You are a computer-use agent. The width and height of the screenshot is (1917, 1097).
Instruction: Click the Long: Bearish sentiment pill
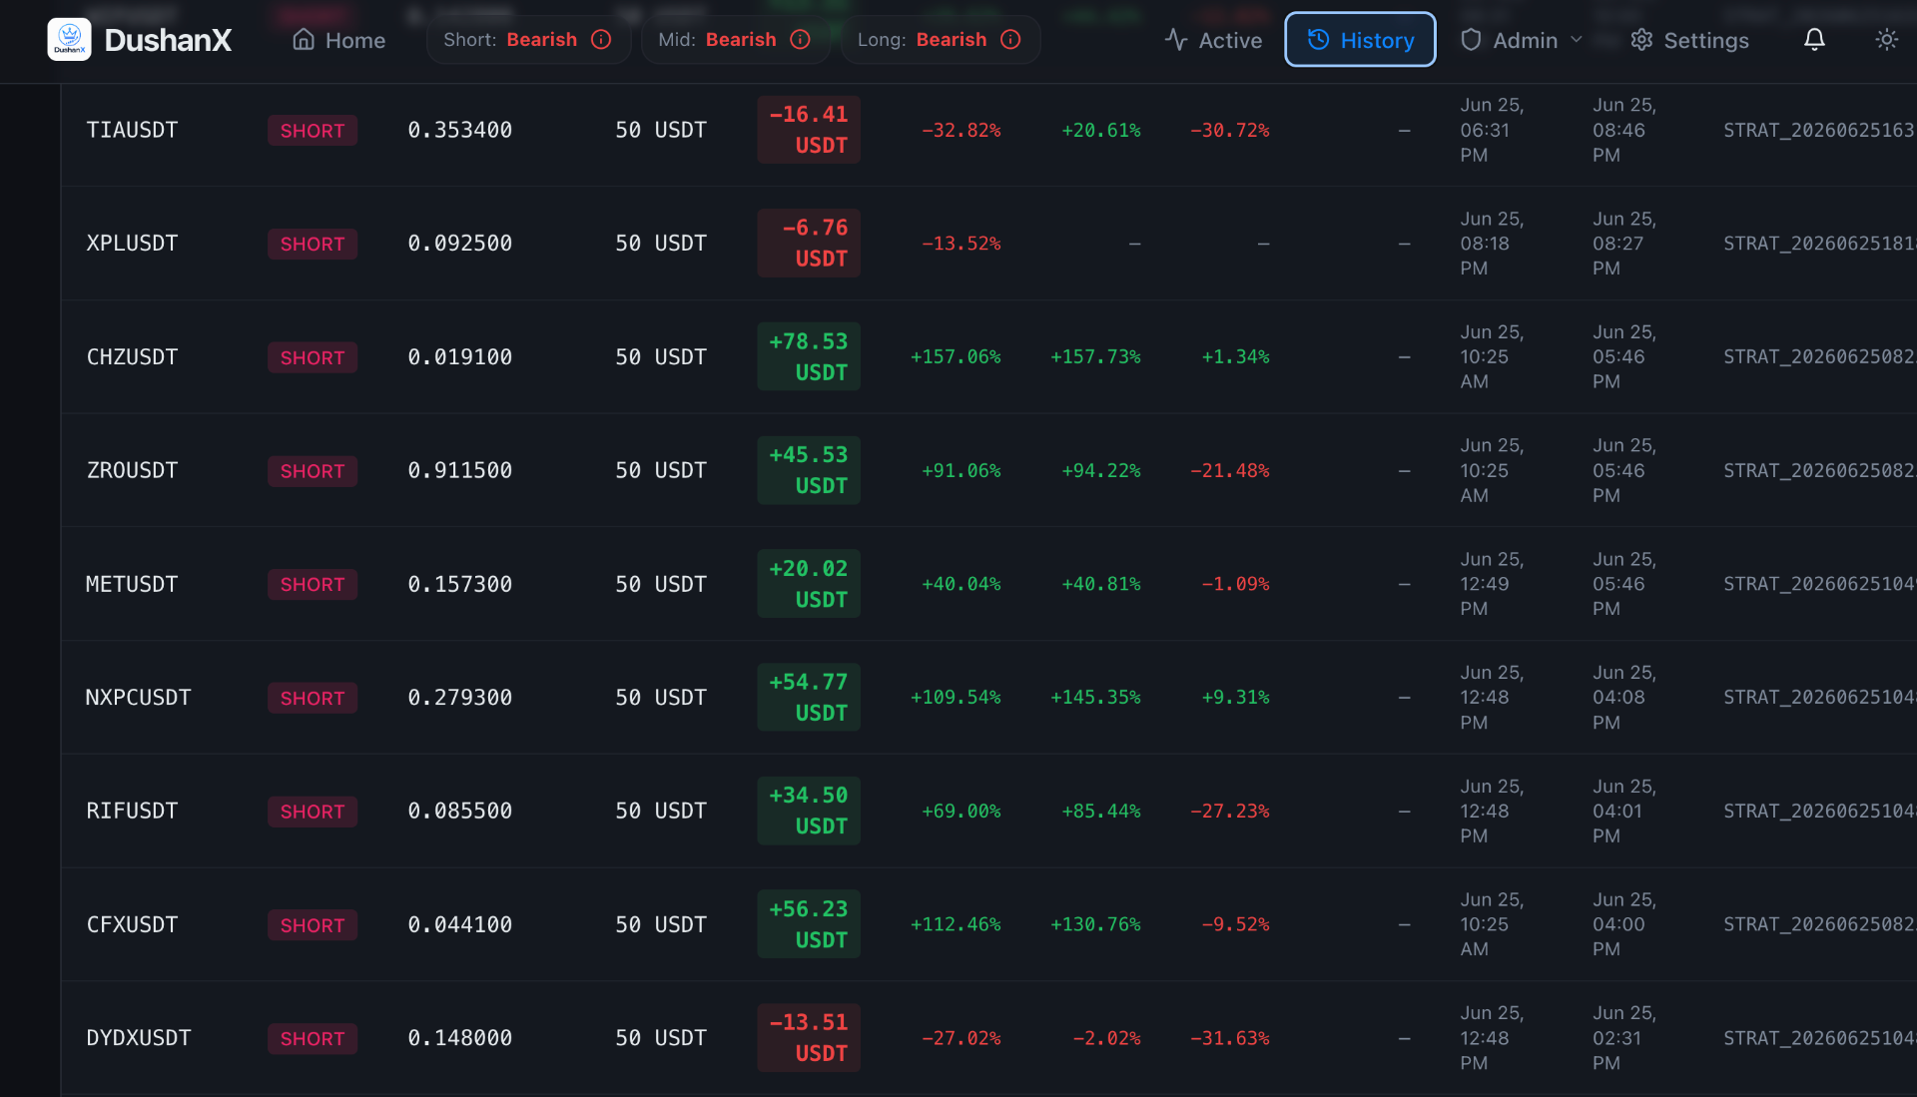point(941,40)
